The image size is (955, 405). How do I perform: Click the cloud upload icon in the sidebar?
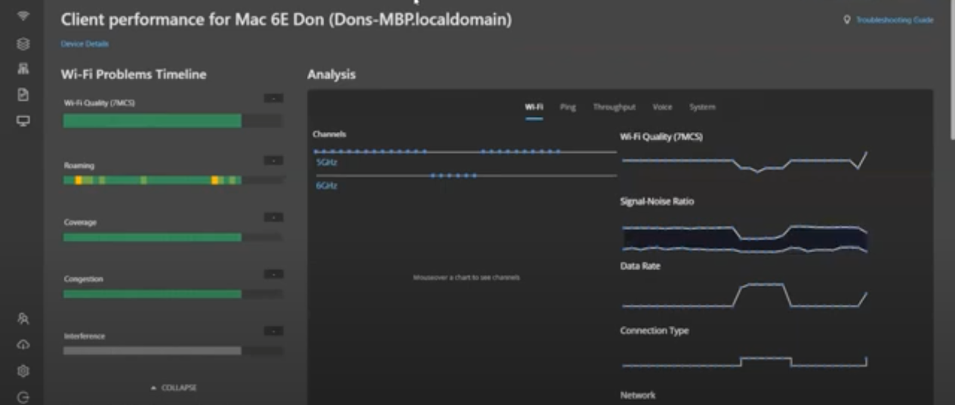(23, 345)
